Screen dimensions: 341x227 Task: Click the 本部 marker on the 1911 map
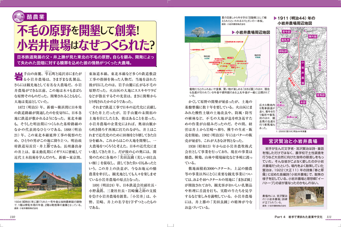point(303,102)
